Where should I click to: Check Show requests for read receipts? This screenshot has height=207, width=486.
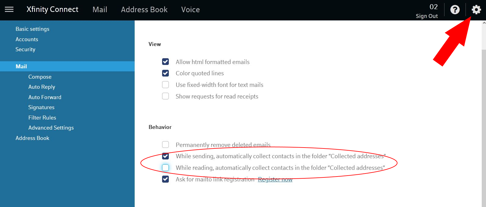click(x=165, y=96)
